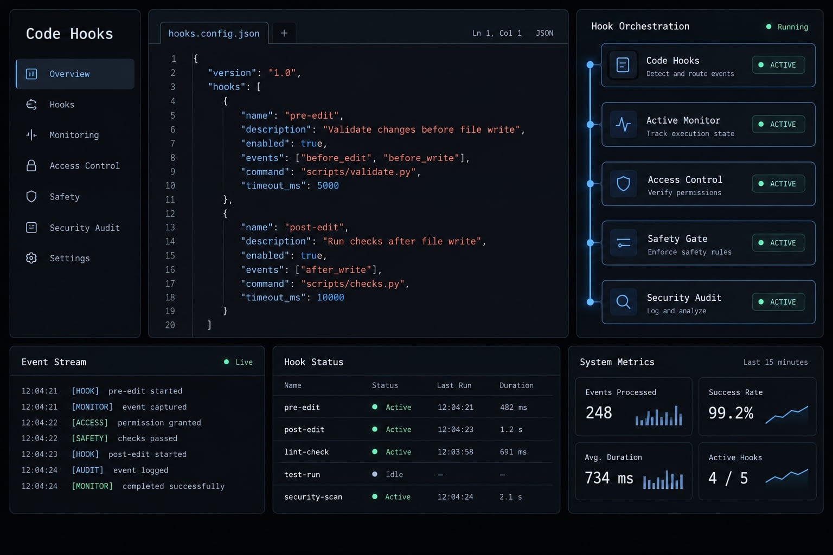Click ACTIVE badge on Code Hooks card
This screenshot has width=833, height=555.
tap(778, 65)
